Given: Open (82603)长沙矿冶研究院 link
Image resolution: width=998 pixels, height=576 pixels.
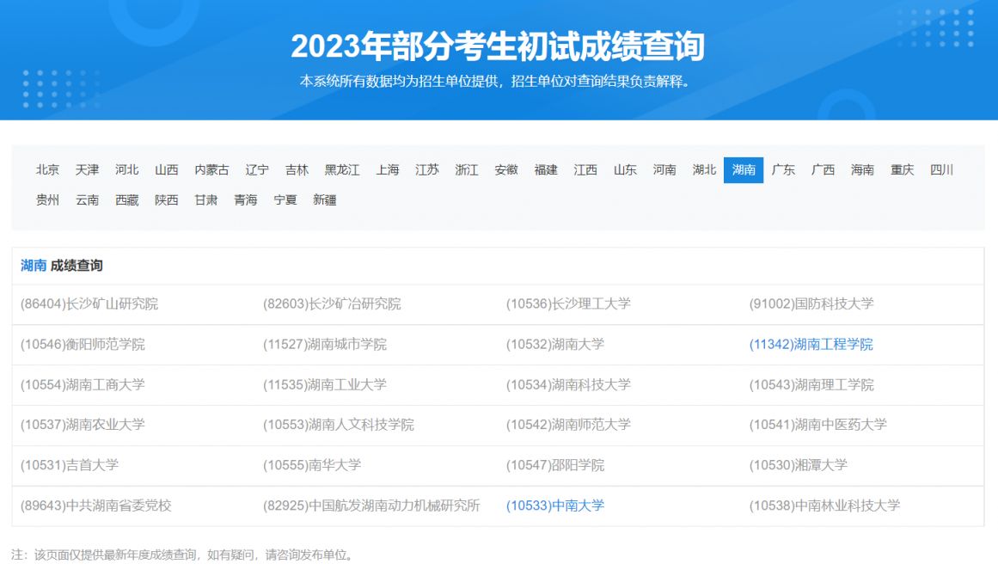Looking at the screenshot, I should coord(333,304).
